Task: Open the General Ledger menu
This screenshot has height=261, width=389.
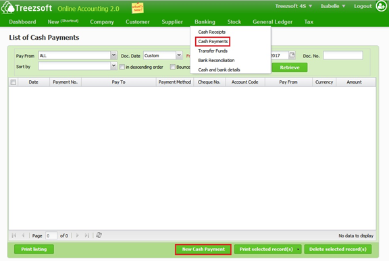Action: coord(272,22)
